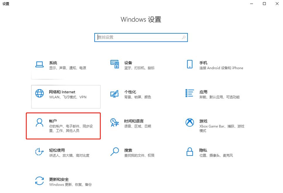Viewport: 283px width, 193px height.
Task: Open the 设备 keyboard and speaker icon
Action: (115, 64)
